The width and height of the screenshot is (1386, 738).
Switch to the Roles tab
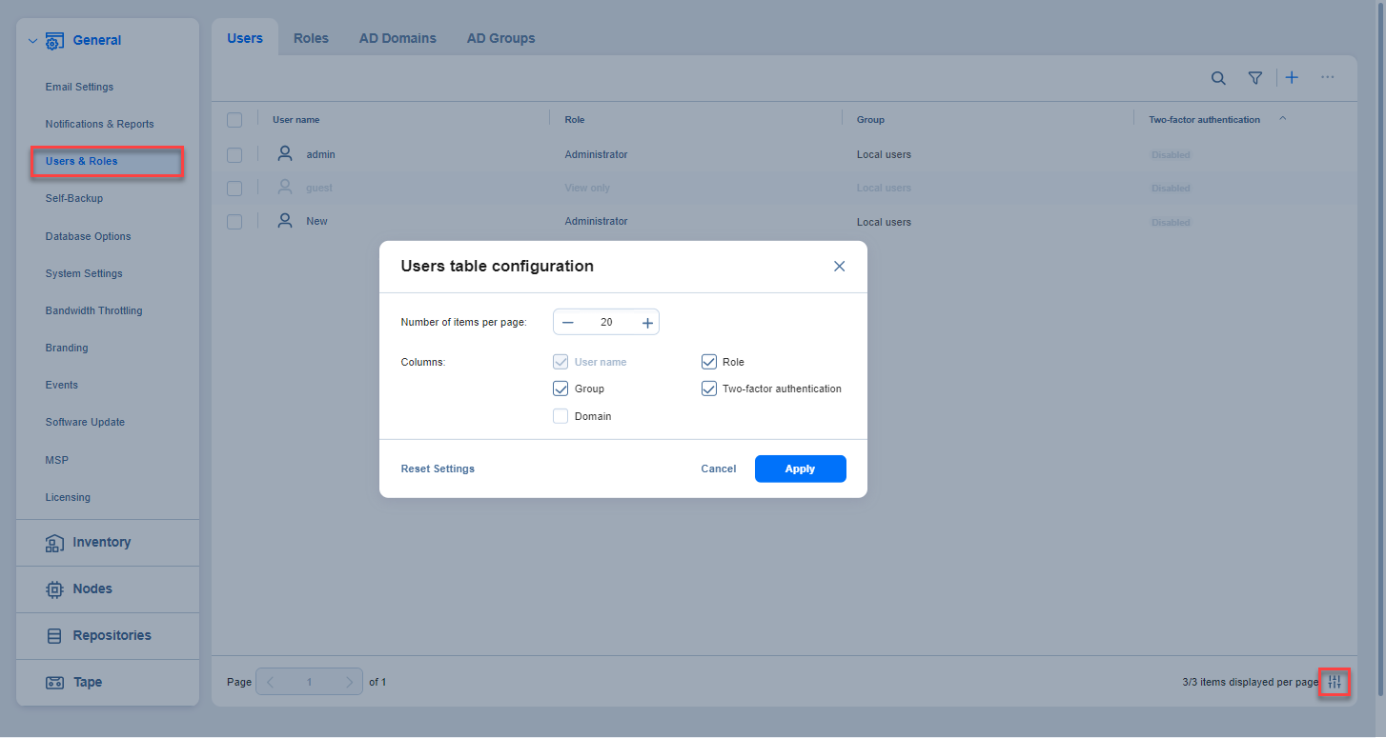tap(311, 38)
